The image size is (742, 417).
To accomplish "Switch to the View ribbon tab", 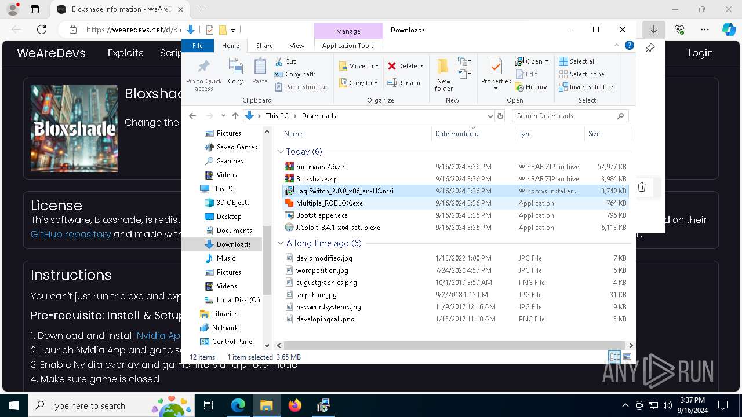I will pos(297,46).
